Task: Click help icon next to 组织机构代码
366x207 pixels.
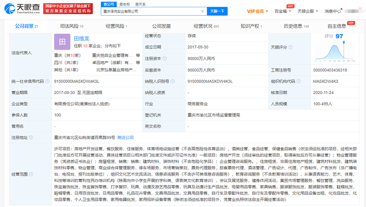Action: click(x=299, y=81)
